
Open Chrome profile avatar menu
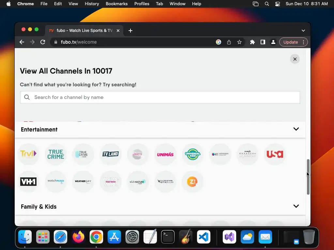coord(273,42)
